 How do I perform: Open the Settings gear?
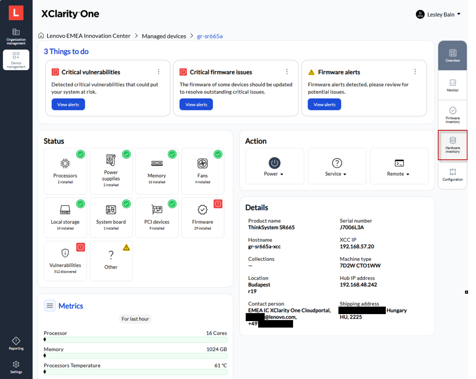(16, 367)
